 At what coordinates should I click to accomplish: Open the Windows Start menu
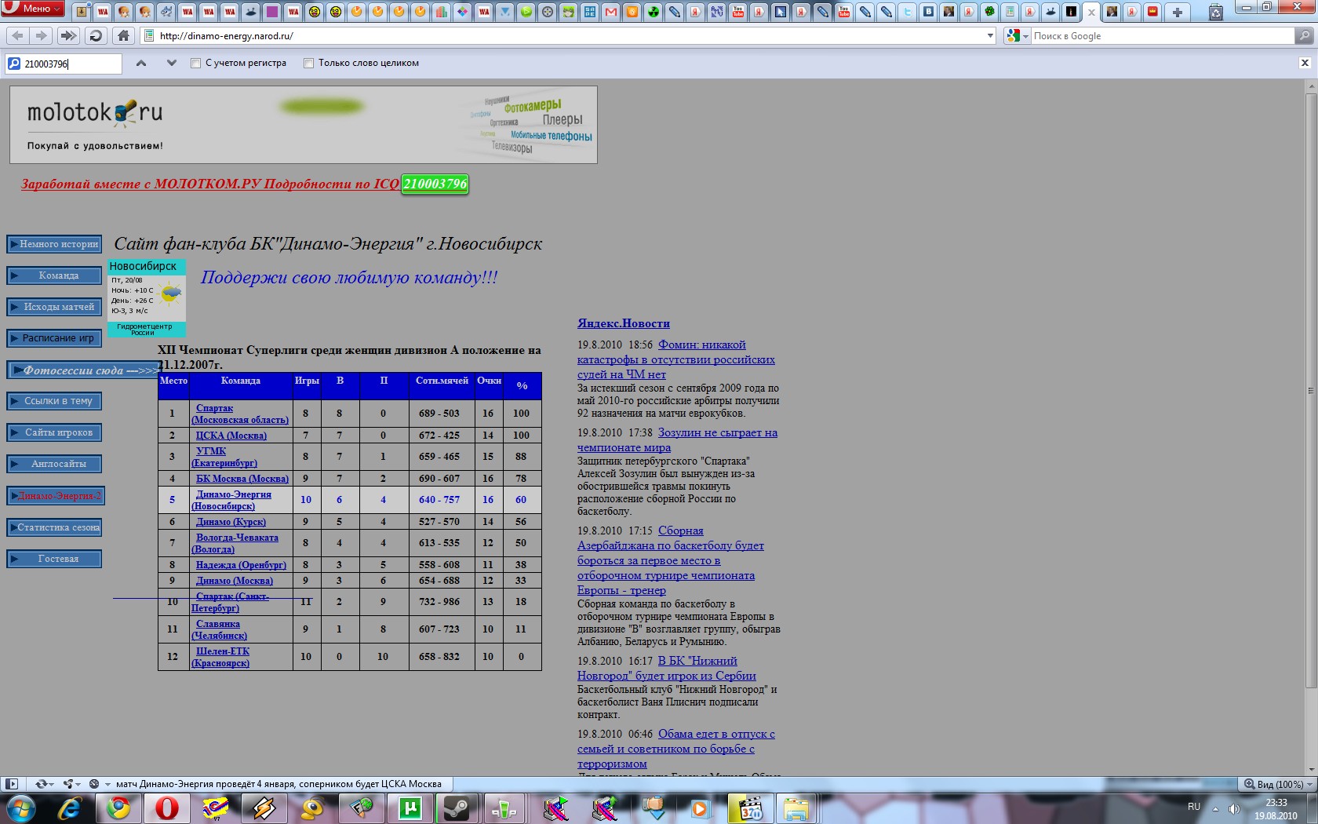tap(21, 808)
